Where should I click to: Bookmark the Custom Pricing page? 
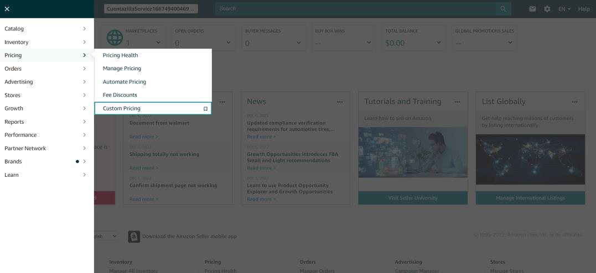click(x=205, y=109)
